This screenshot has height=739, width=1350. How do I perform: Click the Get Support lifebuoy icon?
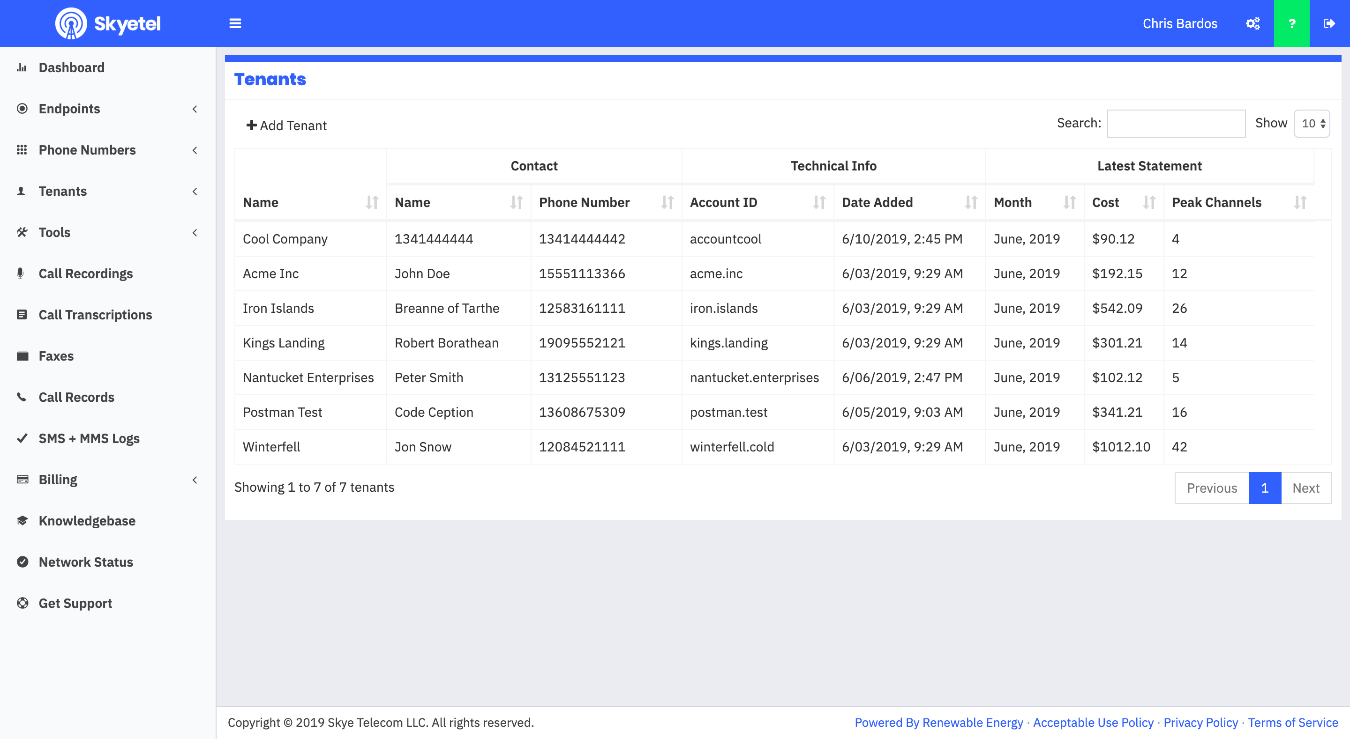[22, 603]
